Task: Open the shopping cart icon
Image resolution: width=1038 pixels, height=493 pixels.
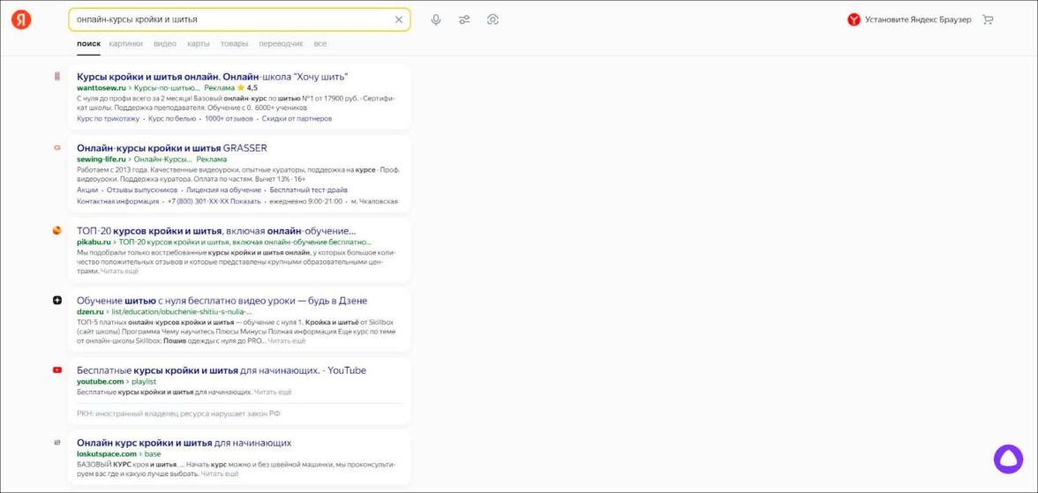Action: [988, 20]
